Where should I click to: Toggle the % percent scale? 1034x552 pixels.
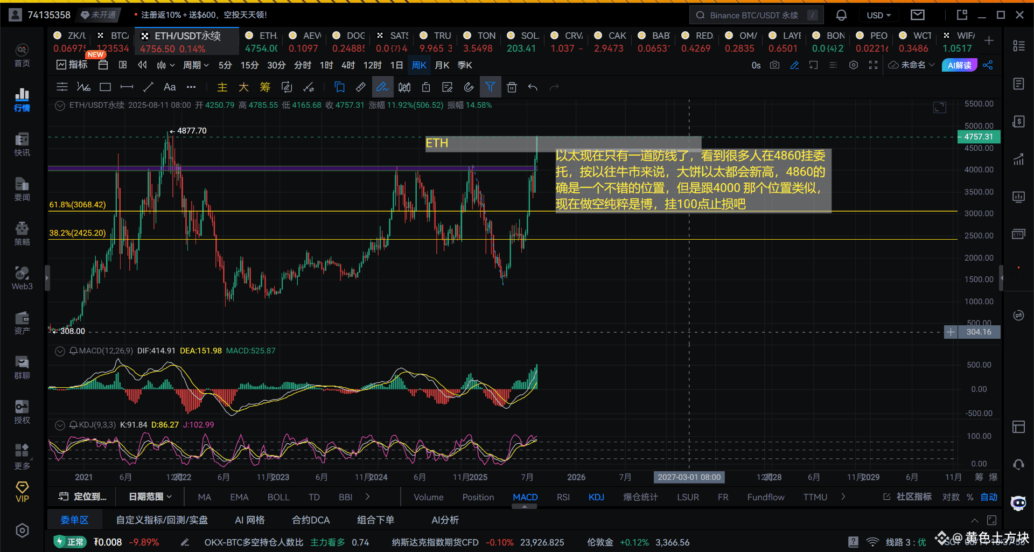pyautogui.click(x=970, y=497)
